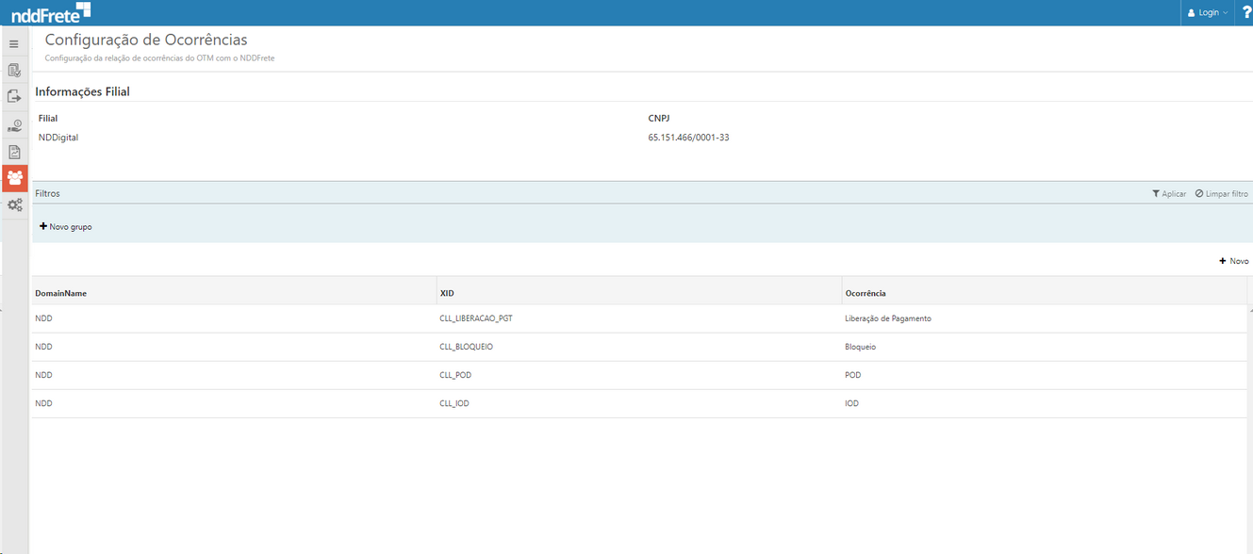Toggle the hamburger menu in sidebar

14,44
